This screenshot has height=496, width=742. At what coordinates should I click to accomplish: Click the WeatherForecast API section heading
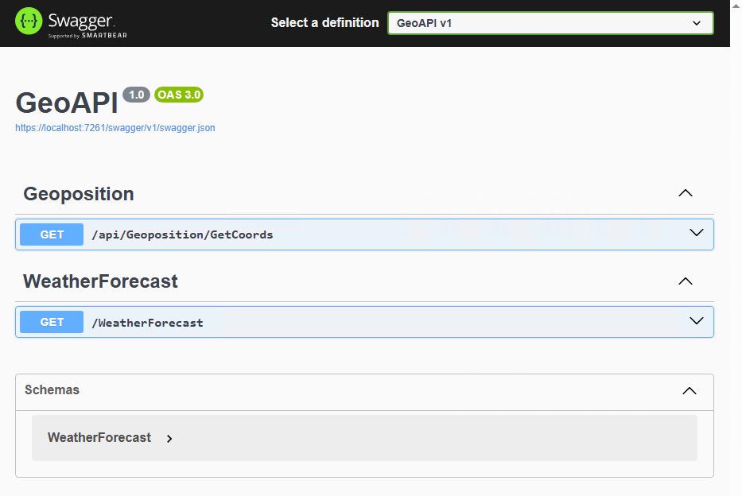point(100,281)
